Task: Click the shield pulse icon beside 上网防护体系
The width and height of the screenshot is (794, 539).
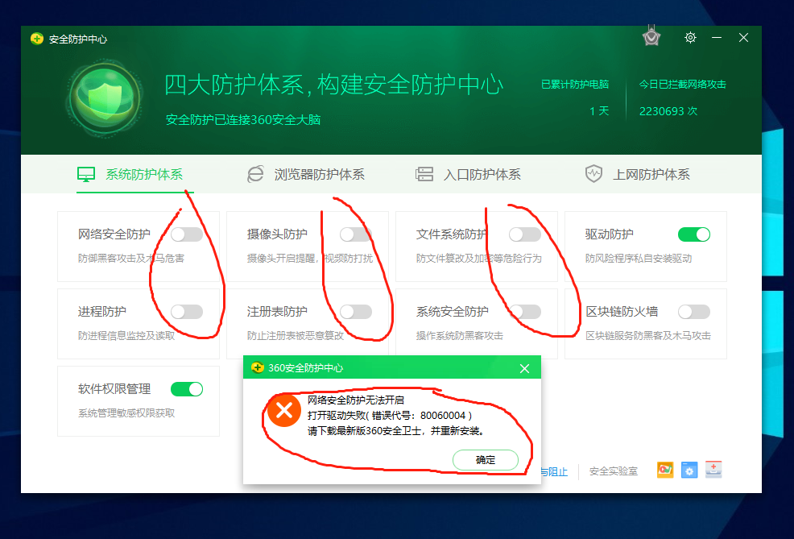Action: click(x=593, y=174)
